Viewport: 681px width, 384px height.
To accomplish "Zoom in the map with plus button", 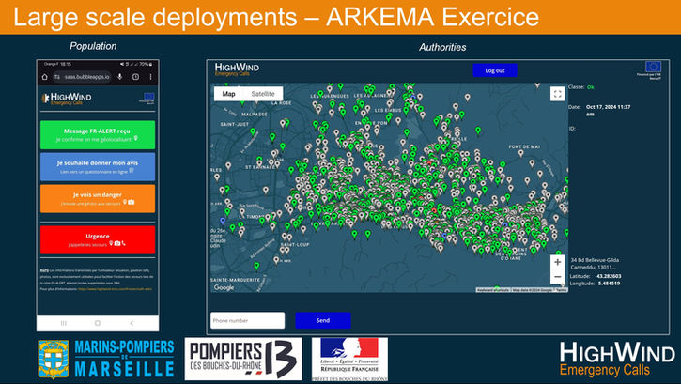I will click(558, 262).
